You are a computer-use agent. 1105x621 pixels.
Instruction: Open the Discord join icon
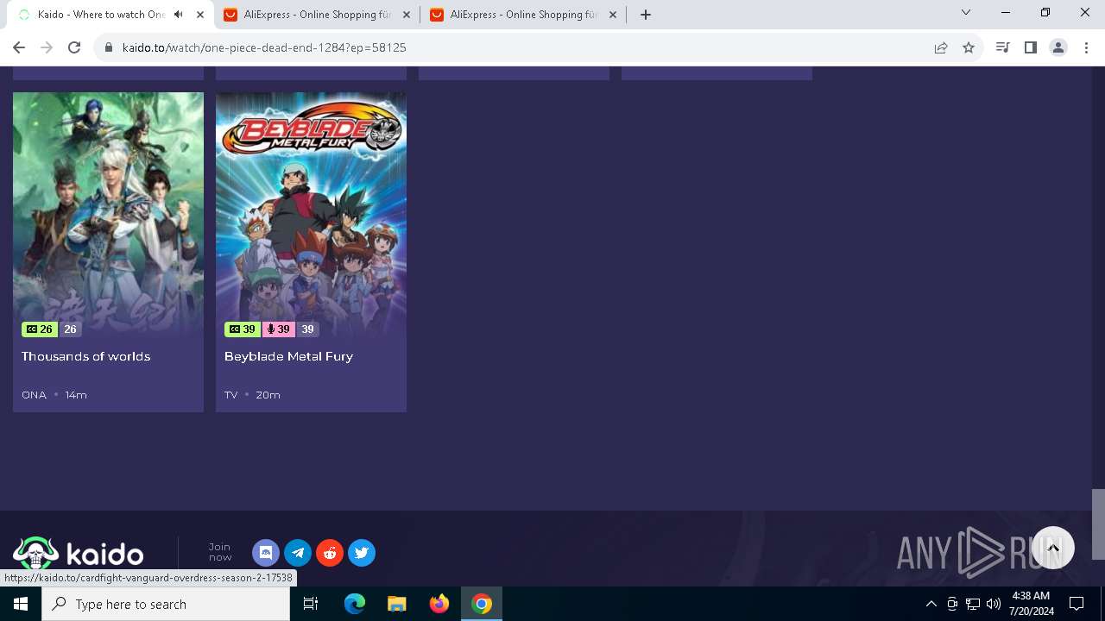[x=266, y=553]
